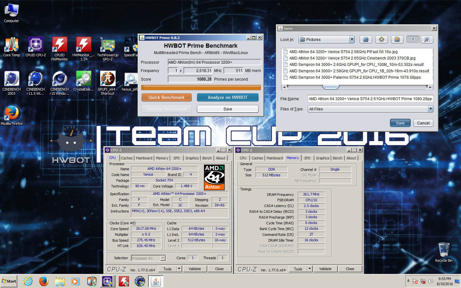Open Core Temp desktop shortcut

12,47
